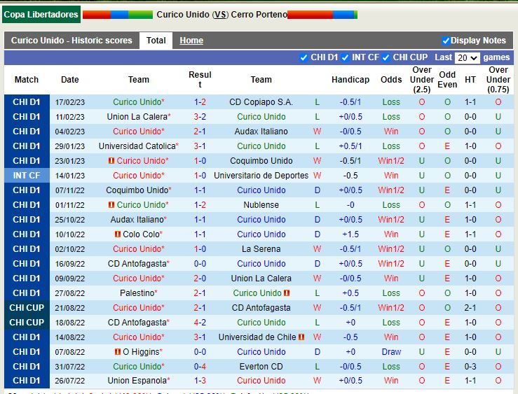The width and height of the screenshot is (518, 394).
Task: Toggle the Display Notes checkbox
Action: tap(446, 41)
